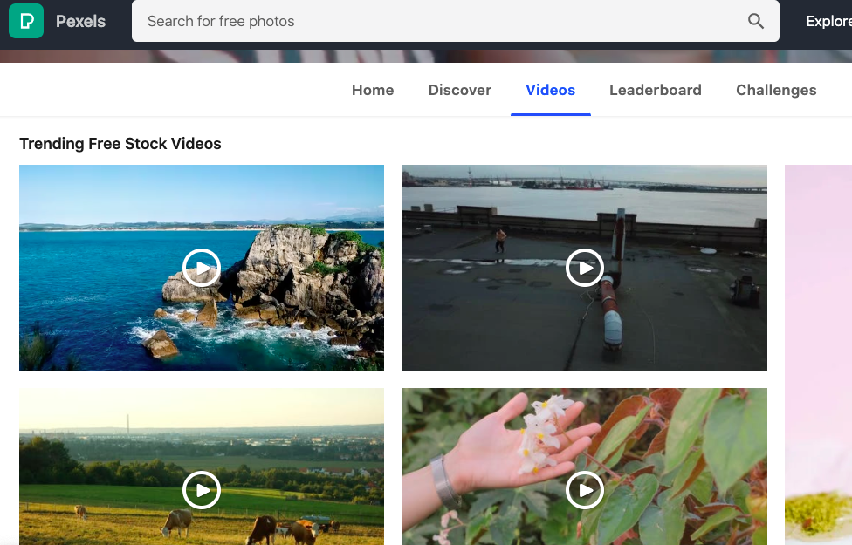The width and height of the screenshot is (852, 545).
Task: Open the hand with white flowers thumbnail
Action: tap(584, 467)
